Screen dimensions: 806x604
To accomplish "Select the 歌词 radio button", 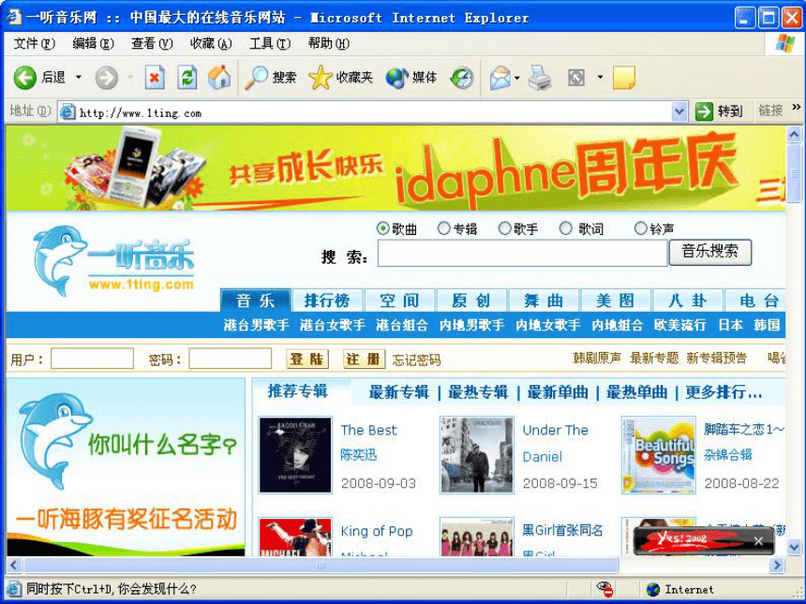I will (x=565, y=228).
